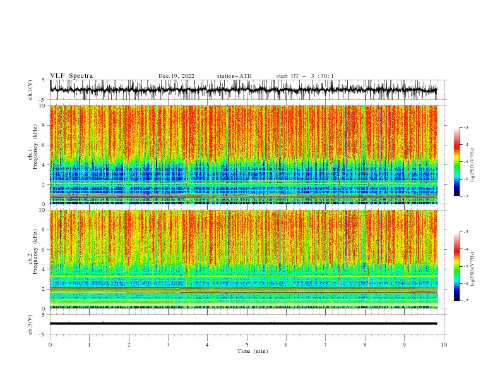Click the "10" kHz tick of ch.2 spectrogram

pos(43,210)
